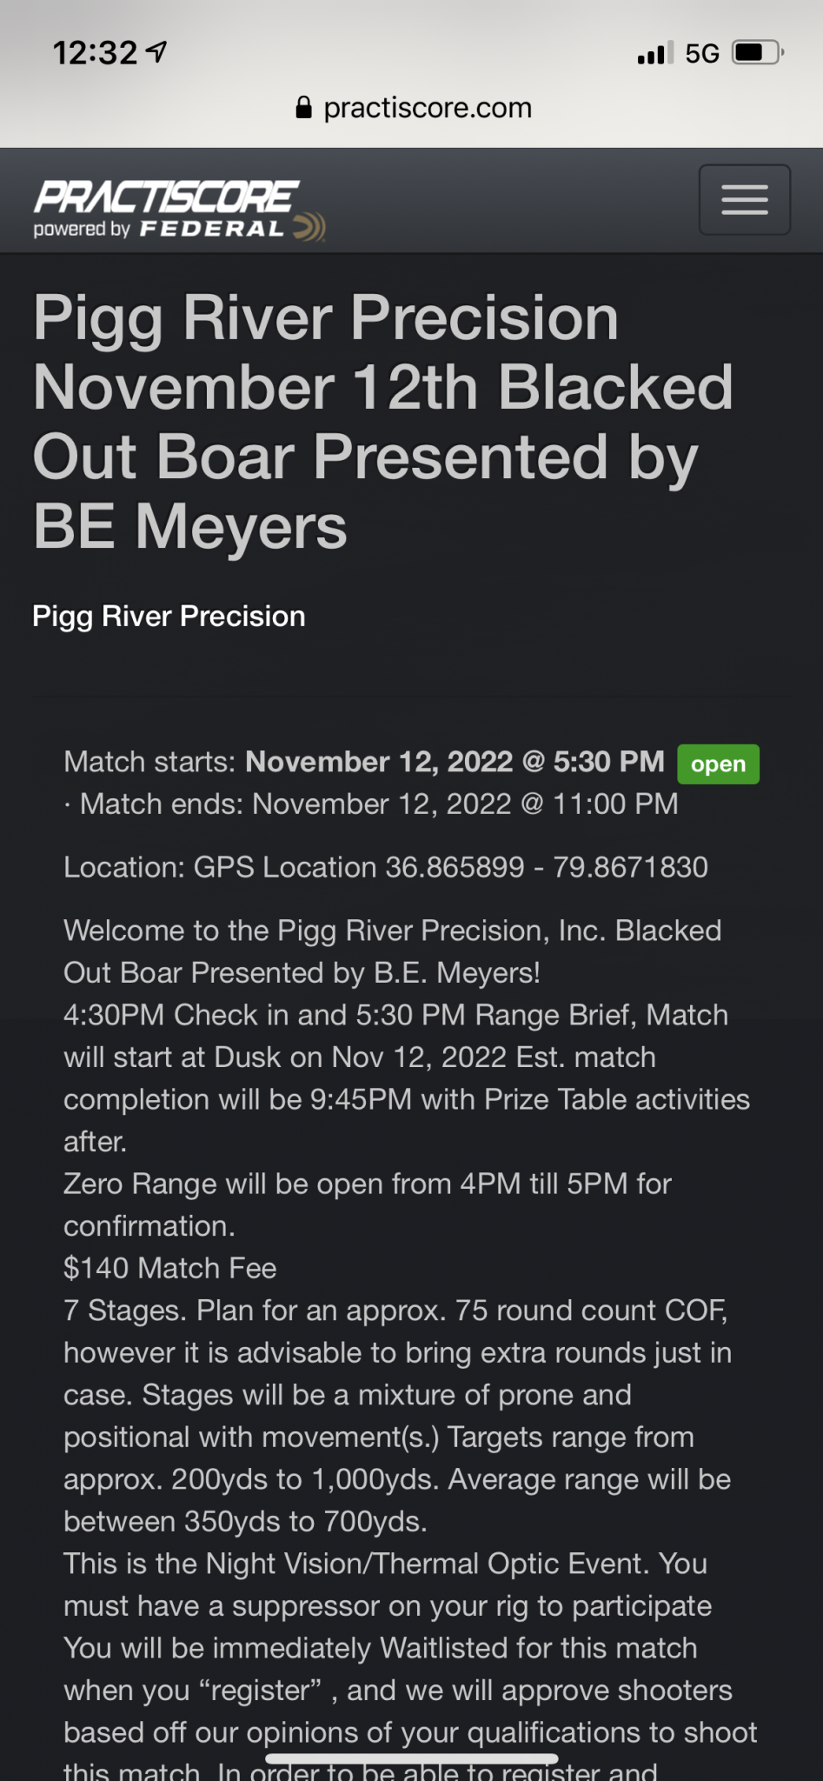Tap the lock icon in address bar

tap(303, 108)
